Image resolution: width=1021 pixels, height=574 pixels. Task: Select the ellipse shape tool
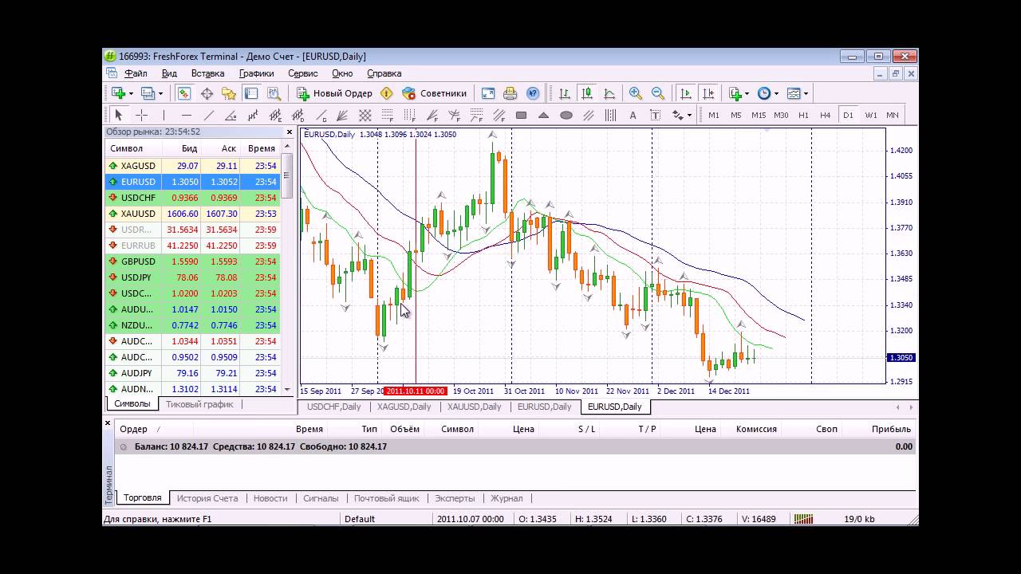566,115
